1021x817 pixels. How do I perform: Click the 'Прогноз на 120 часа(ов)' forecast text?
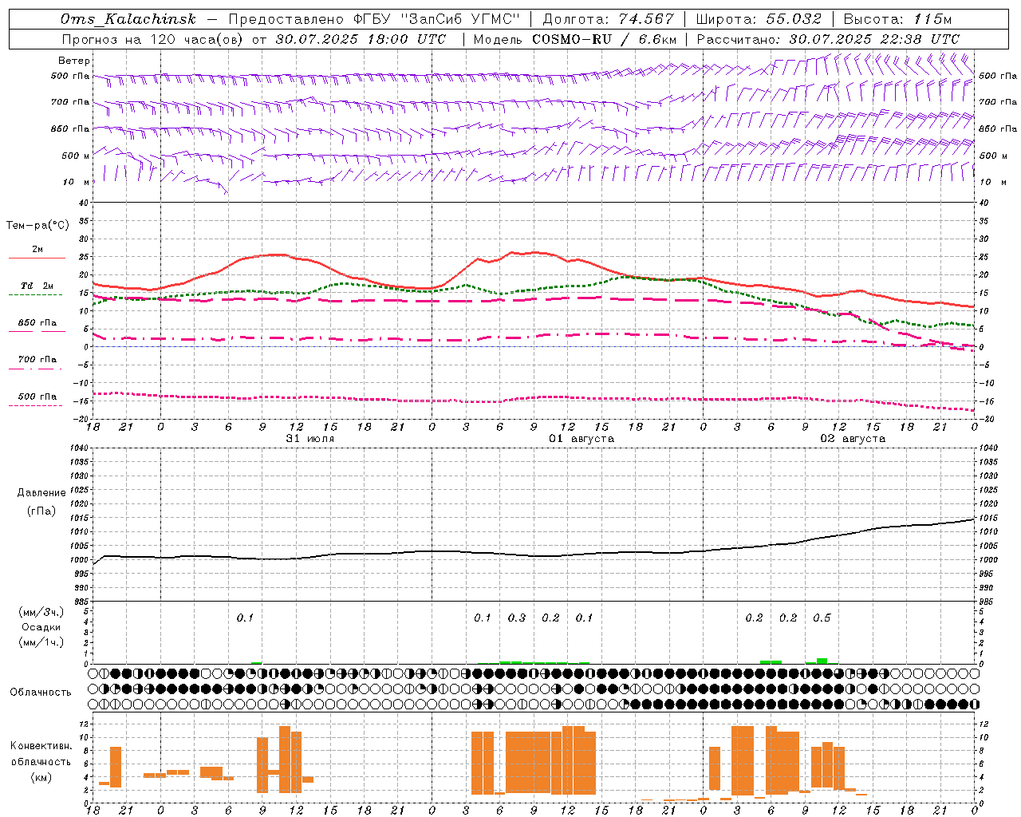[153, 39]
